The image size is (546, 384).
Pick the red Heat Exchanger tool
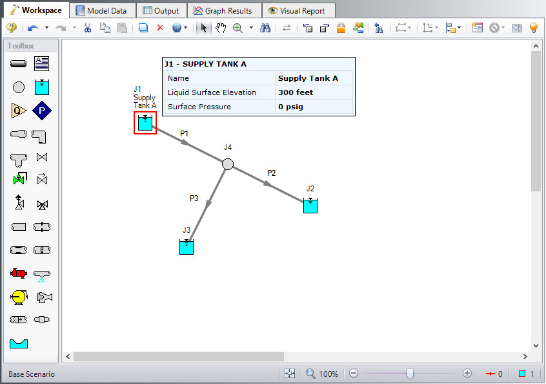tap(19, 273)
